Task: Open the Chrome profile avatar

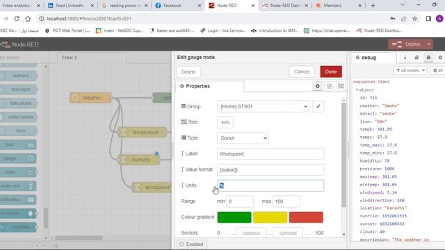Action: [x=439, y=19]
